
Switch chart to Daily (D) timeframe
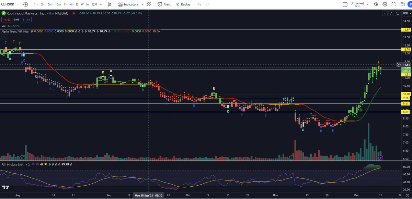click(77, 4)
